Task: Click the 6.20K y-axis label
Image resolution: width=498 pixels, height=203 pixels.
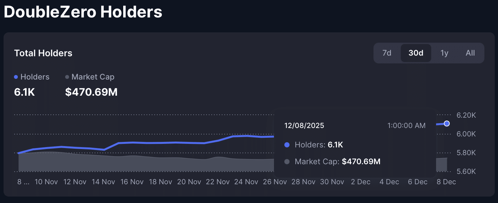Action: (466, 115)
